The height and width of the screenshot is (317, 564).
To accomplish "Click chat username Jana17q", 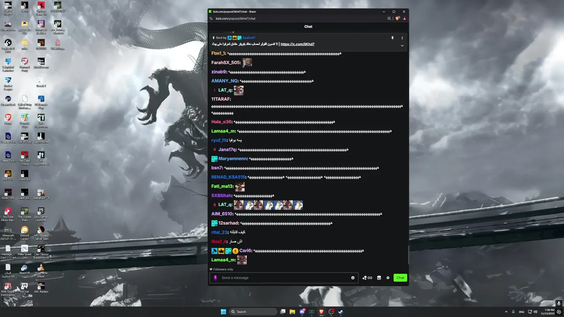I will (x=227, y=150).
